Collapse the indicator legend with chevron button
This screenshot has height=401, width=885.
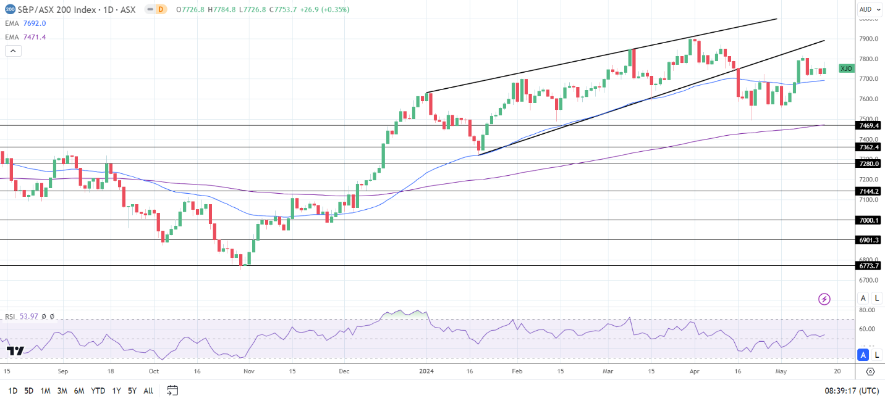pyautogui.click(x=13, y=51)
